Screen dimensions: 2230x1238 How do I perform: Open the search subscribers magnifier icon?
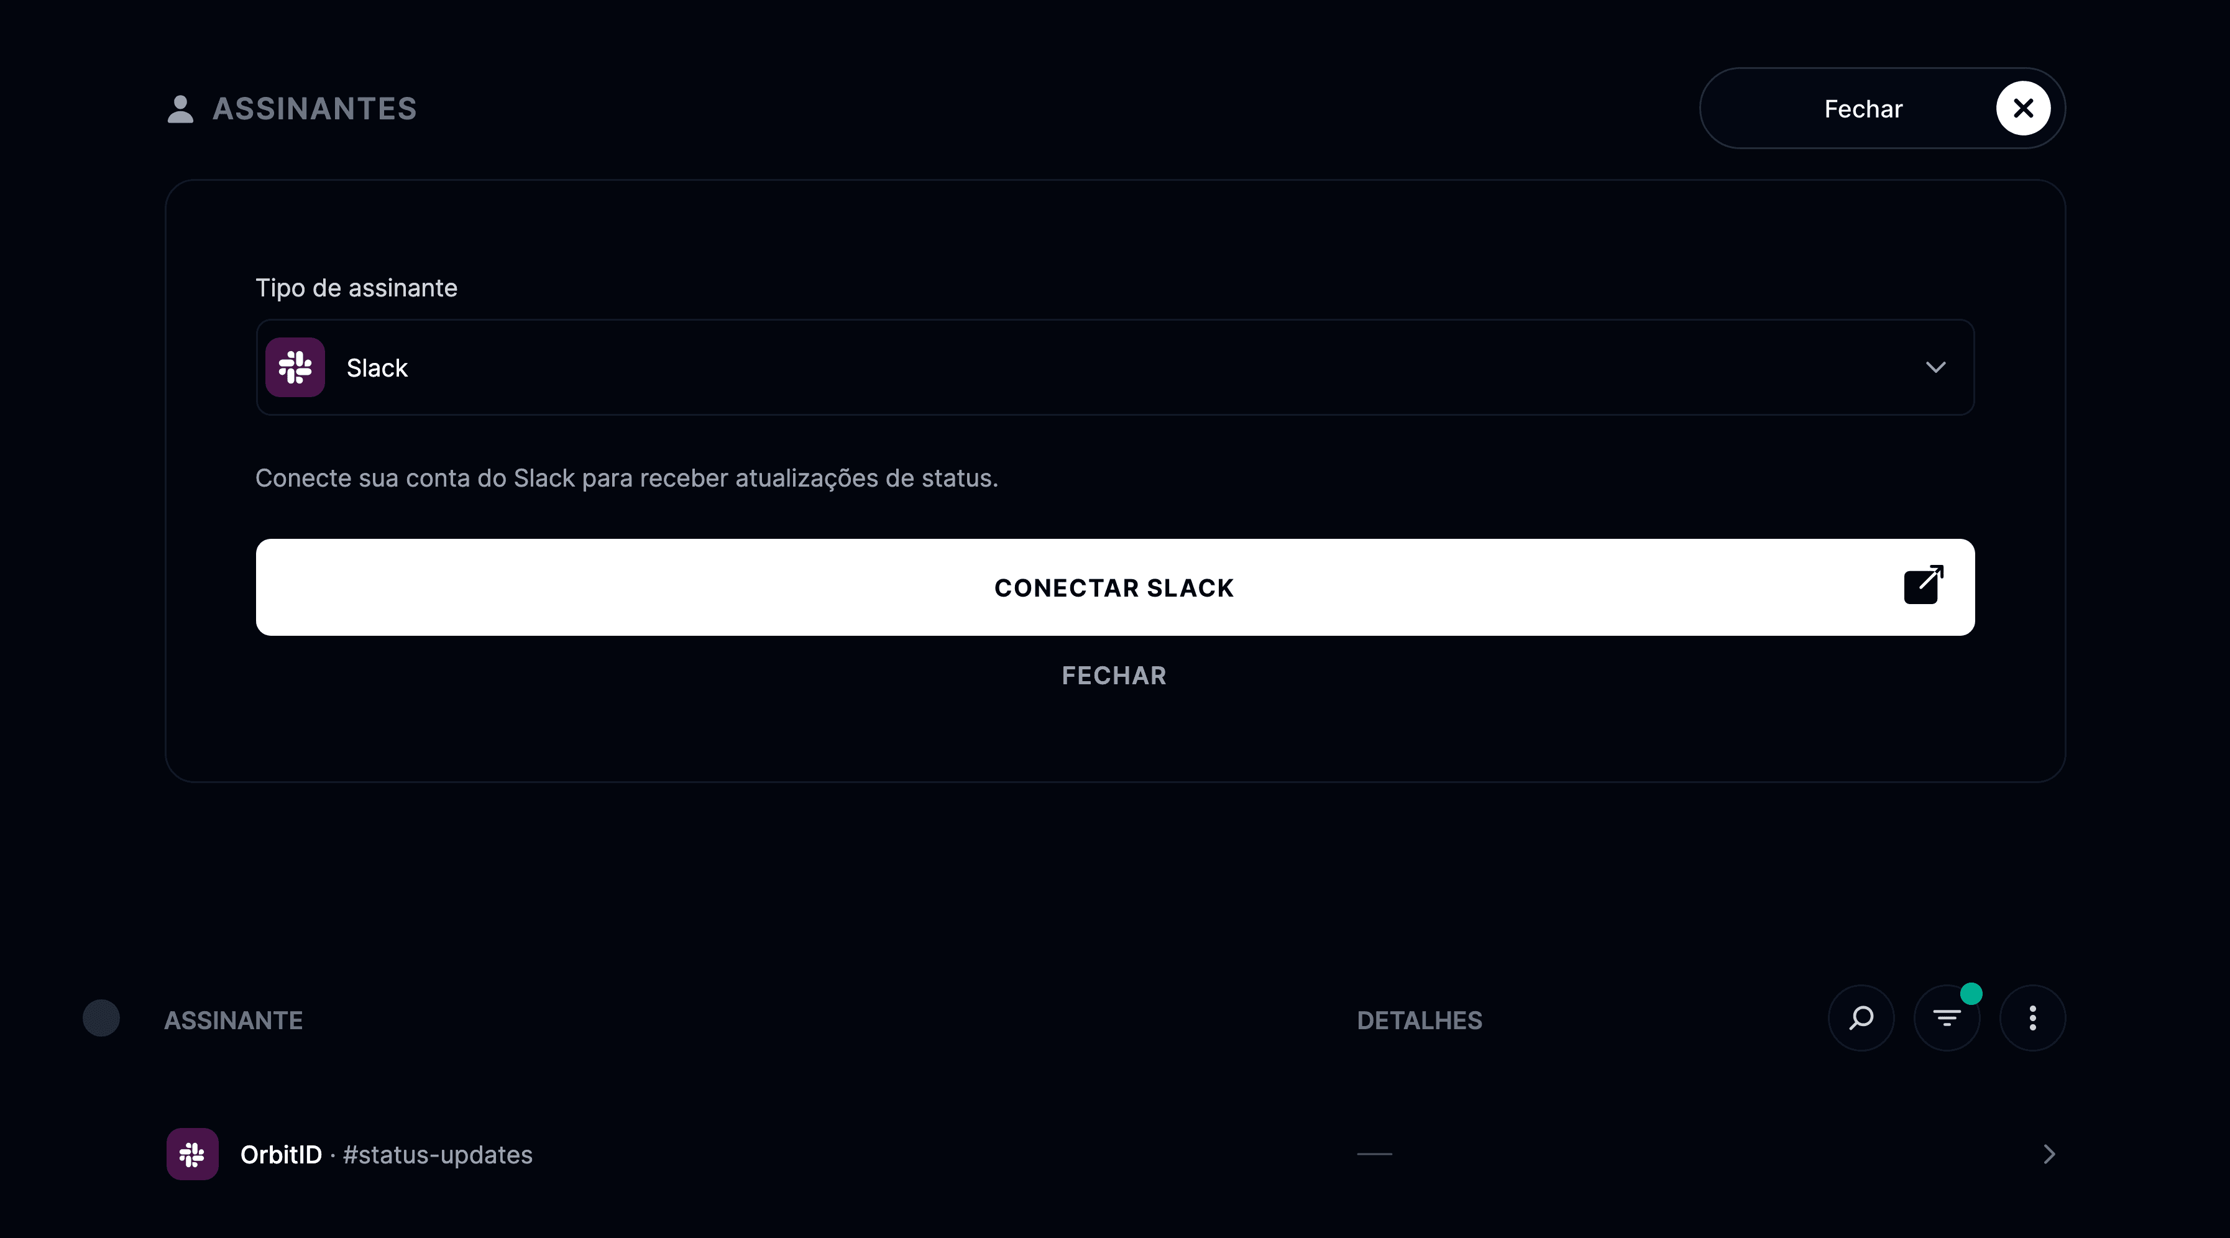pyautogui.click(x=1861, y=1018)
